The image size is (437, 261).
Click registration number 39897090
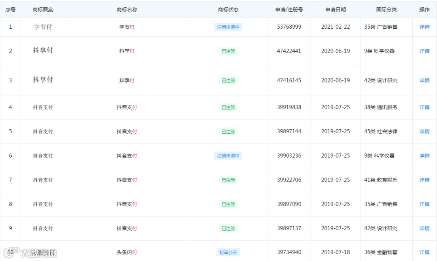(x=289, y=204)
